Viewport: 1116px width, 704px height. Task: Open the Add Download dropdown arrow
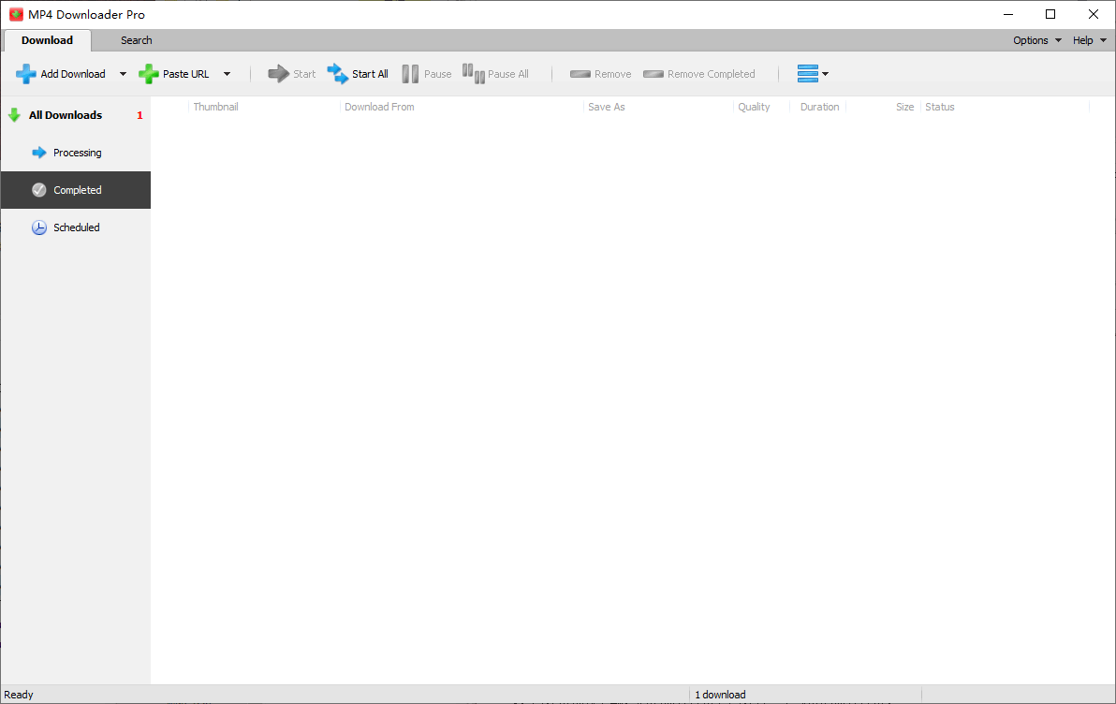click(123, 74)
